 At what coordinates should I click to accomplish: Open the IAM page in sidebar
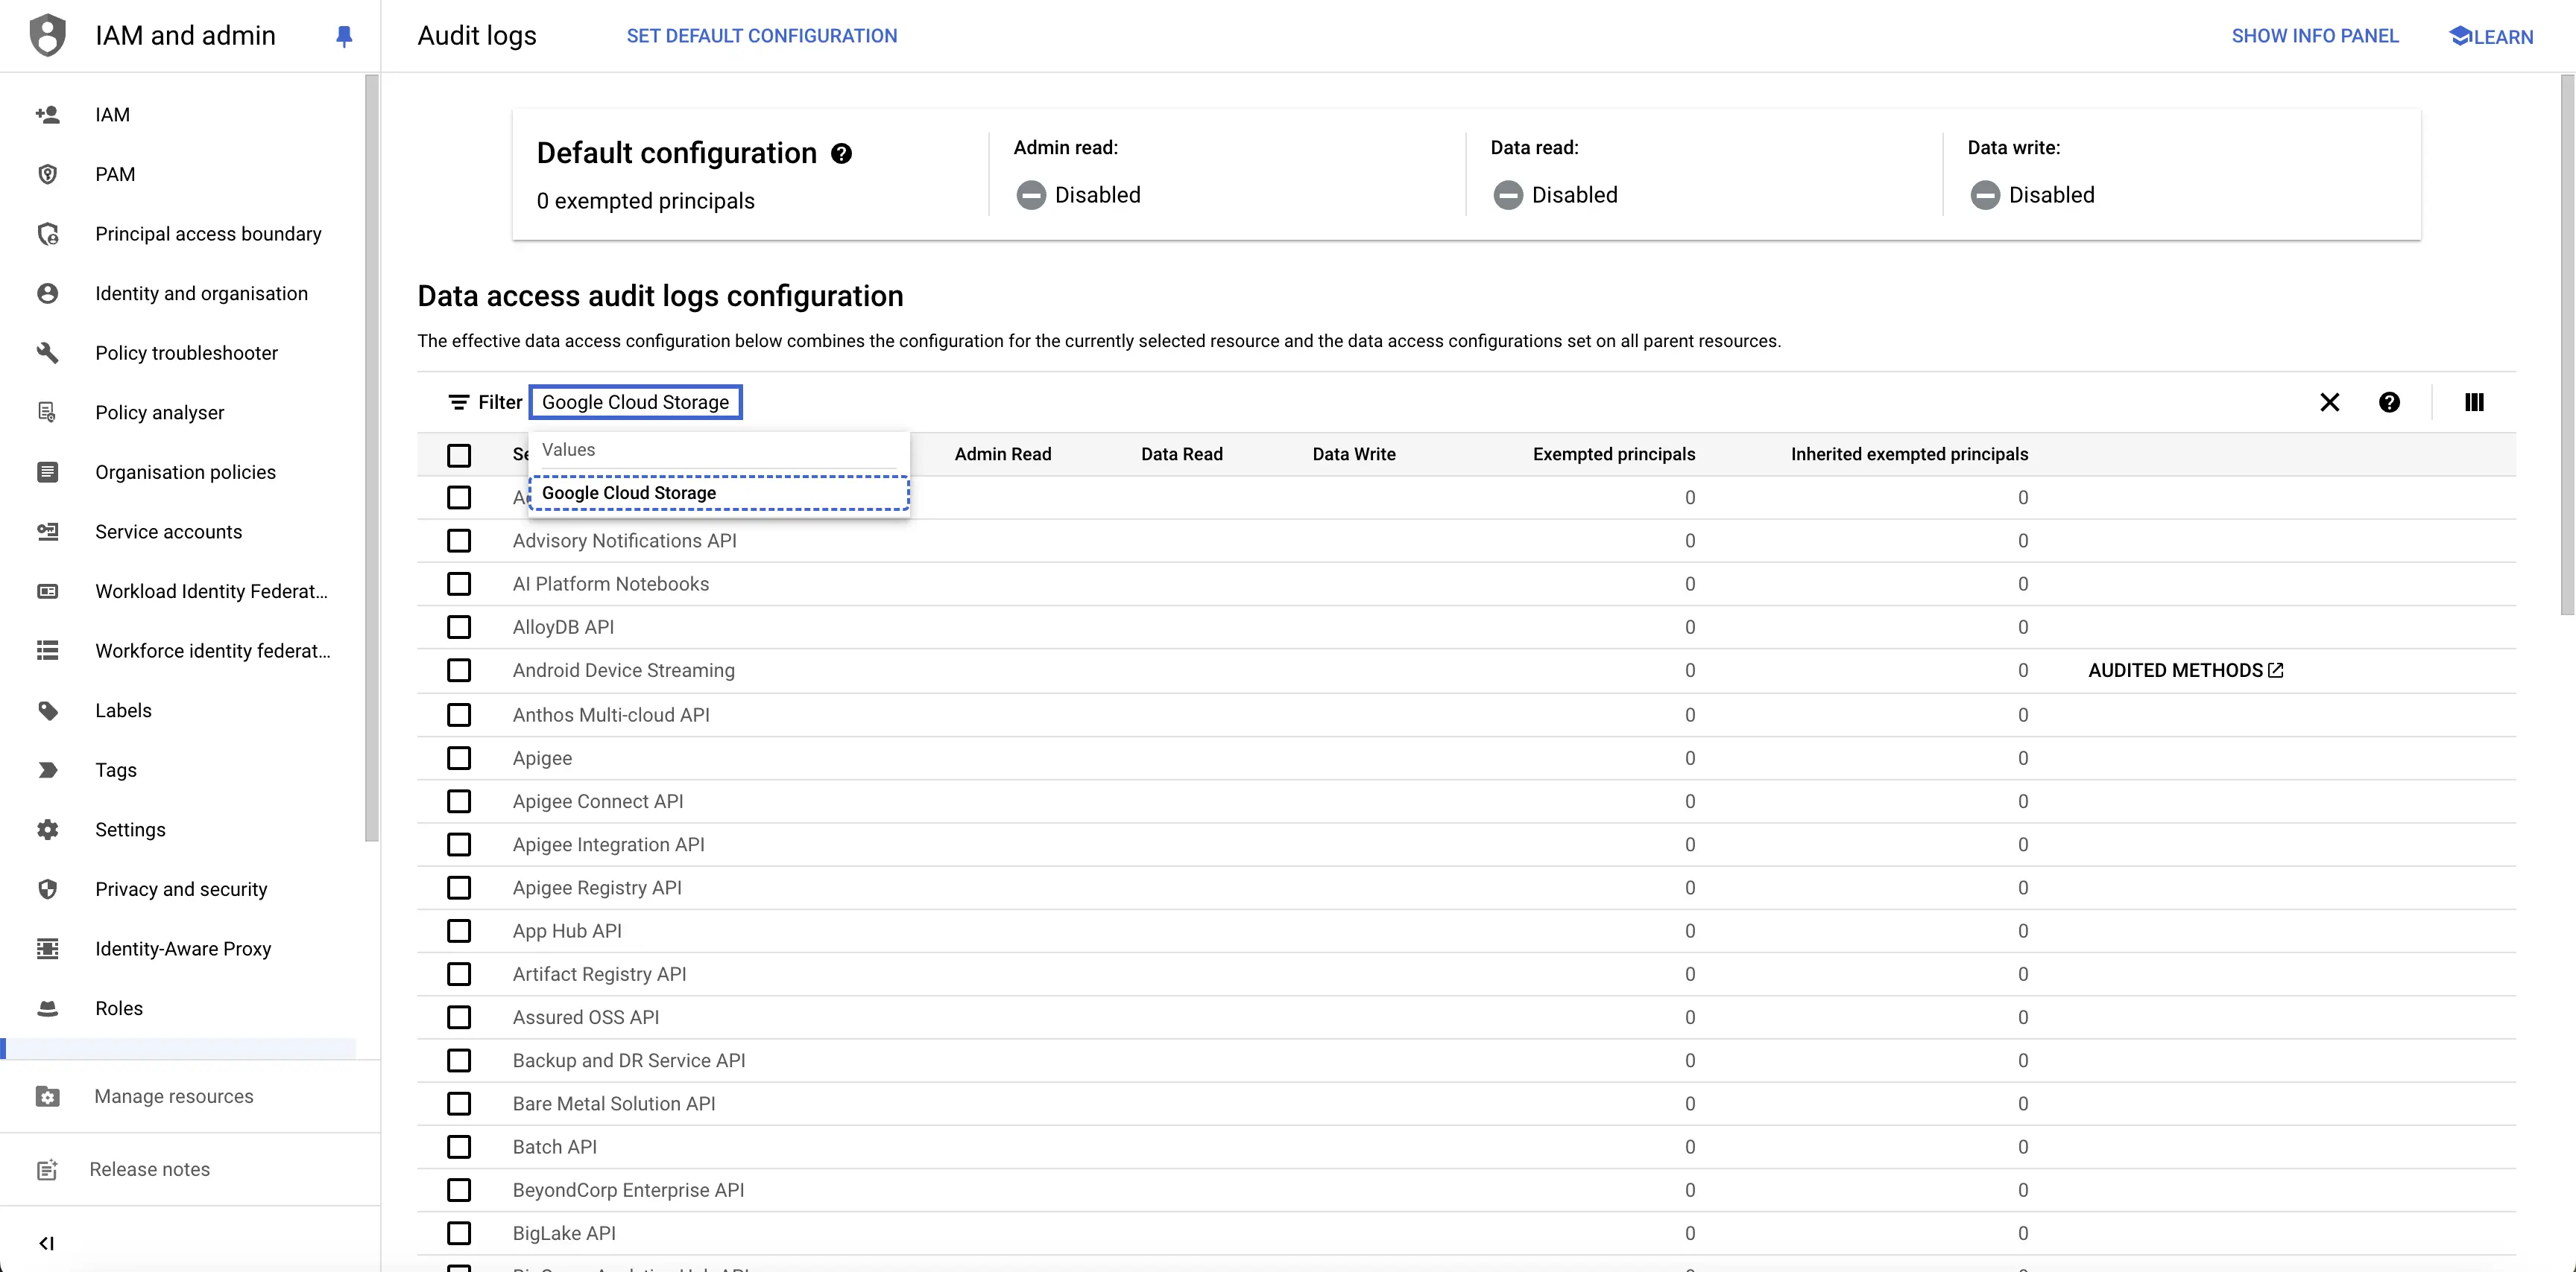click(112, 114)
